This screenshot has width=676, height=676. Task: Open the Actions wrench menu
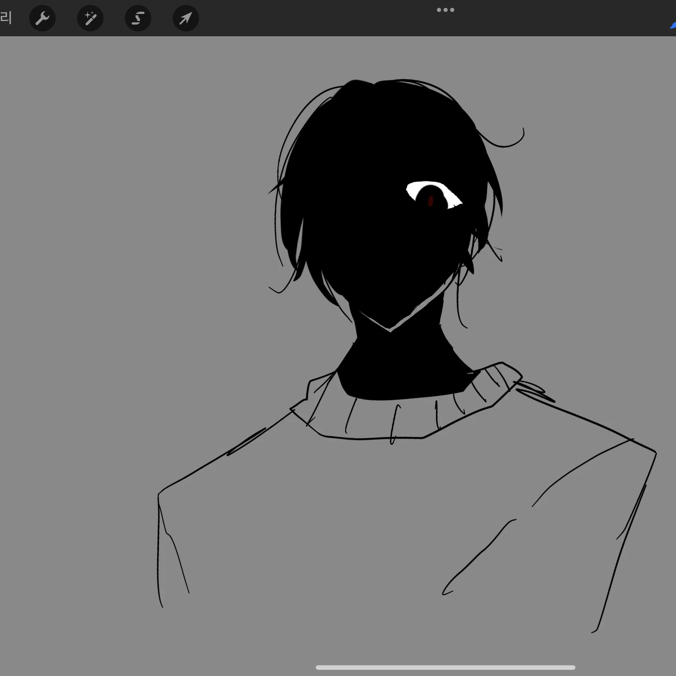point(42,18)
